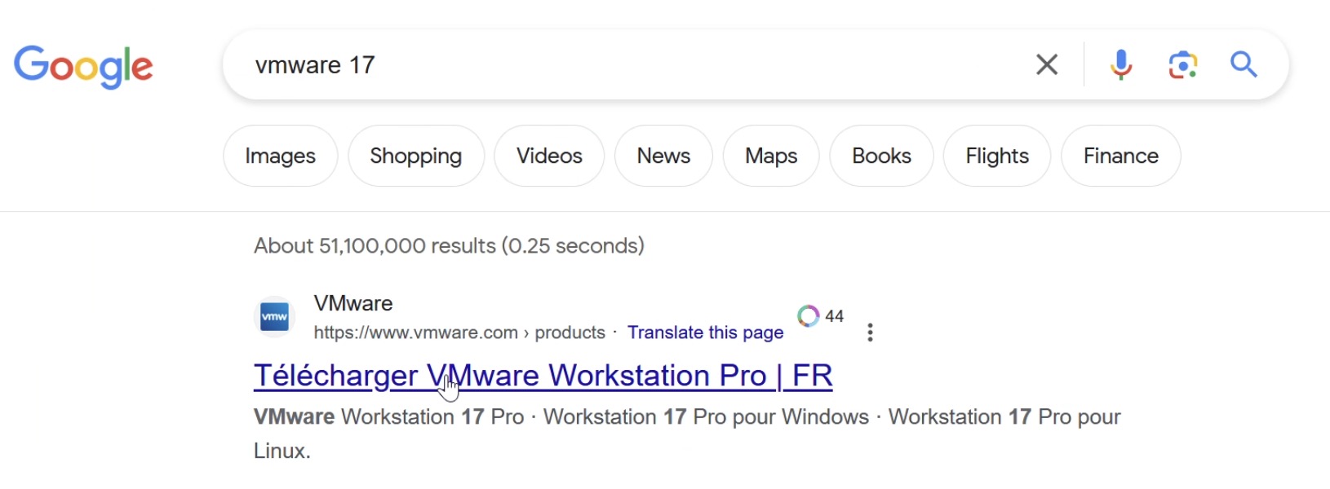Go to the Maps filter

pos(771,156)
